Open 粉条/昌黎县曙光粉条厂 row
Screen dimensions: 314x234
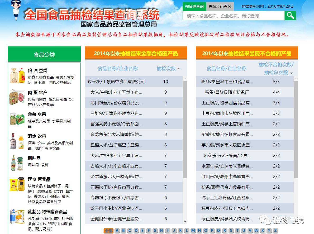[245, 92]
